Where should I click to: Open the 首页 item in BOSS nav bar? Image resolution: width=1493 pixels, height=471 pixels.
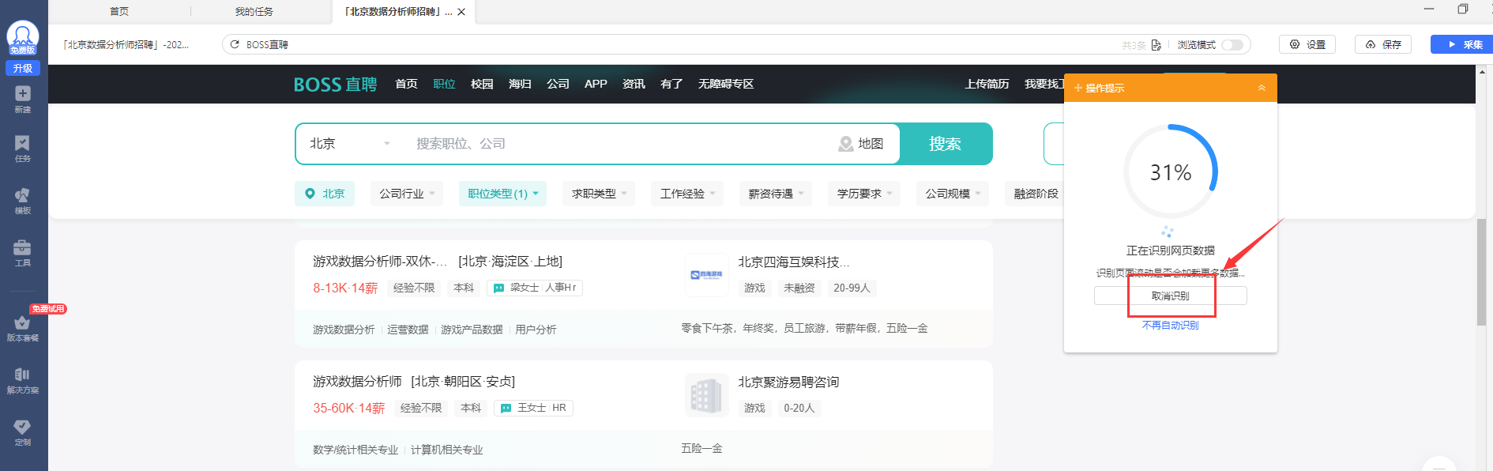pos(406,84)
